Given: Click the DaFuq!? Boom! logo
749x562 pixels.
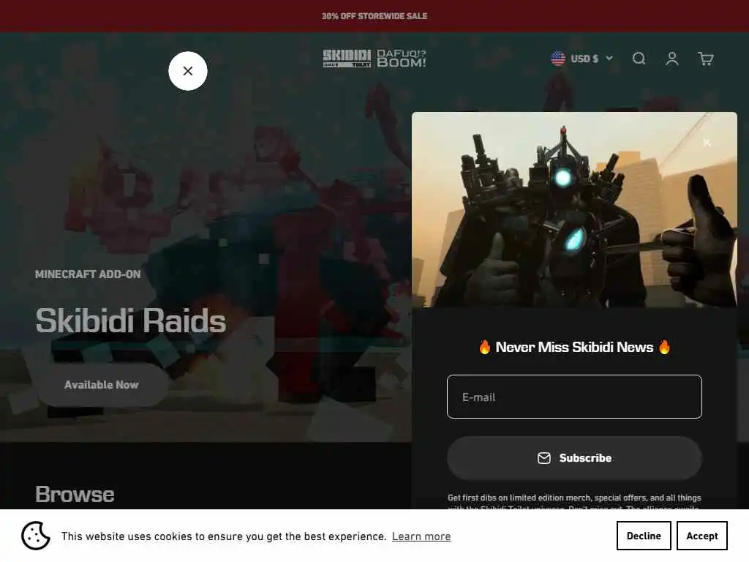Looking at the screenshot, I should (402, 59).
